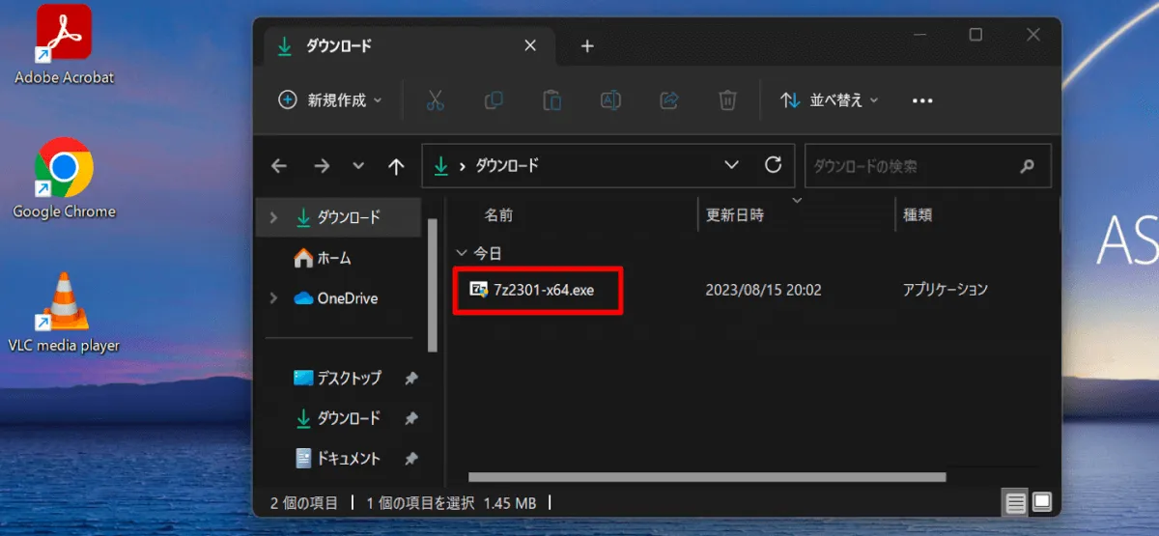Click アプリケーション type cell
This screenshot has height=536, width=1159.
(946, 290)
